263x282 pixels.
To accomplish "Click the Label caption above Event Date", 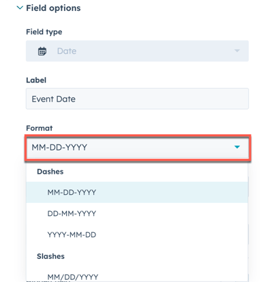I will (x=36, y=80).
